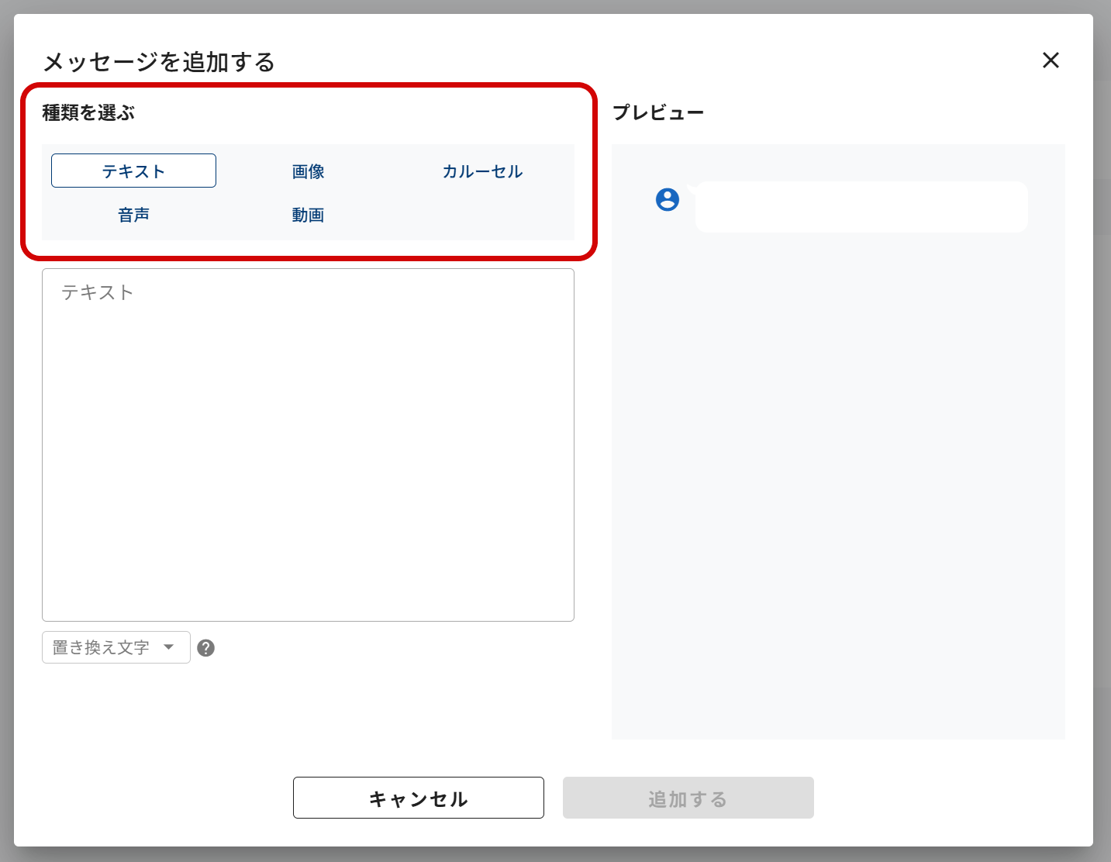The width and height of the screenshot is (1111, 862).
Task: Click the 追加する button
Action: [x=688, y=798]
